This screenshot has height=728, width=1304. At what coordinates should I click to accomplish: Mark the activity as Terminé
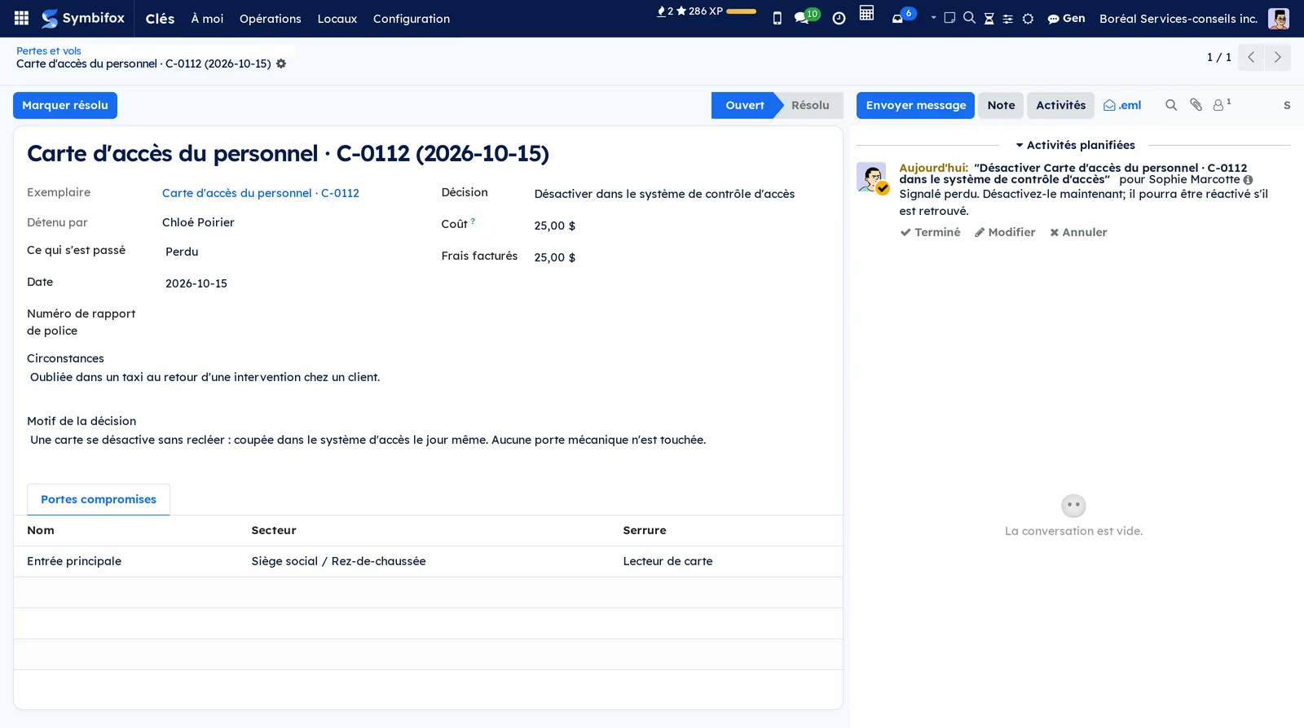tap(930, 232)
